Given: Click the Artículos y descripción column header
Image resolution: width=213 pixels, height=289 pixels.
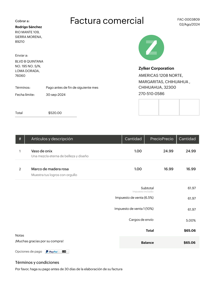Looking at the screenshot, I should point(52,139).
